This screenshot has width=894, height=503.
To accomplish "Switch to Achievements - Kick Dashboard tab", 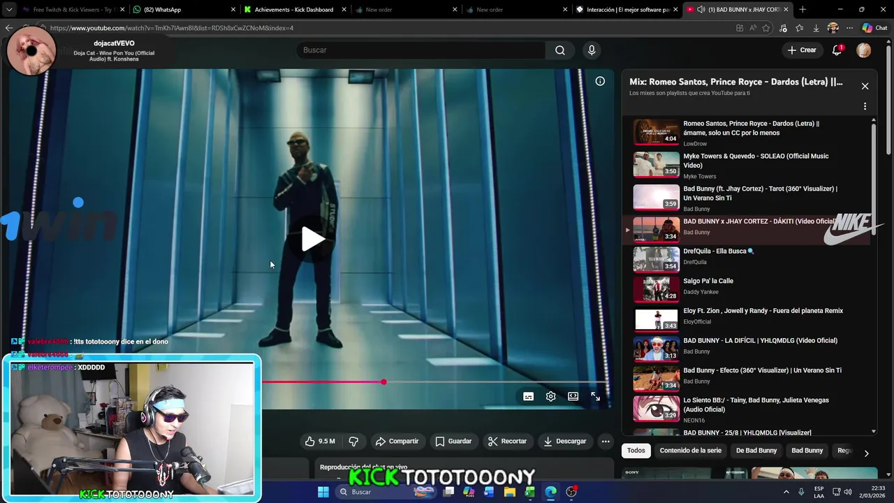I will [293, 10].
